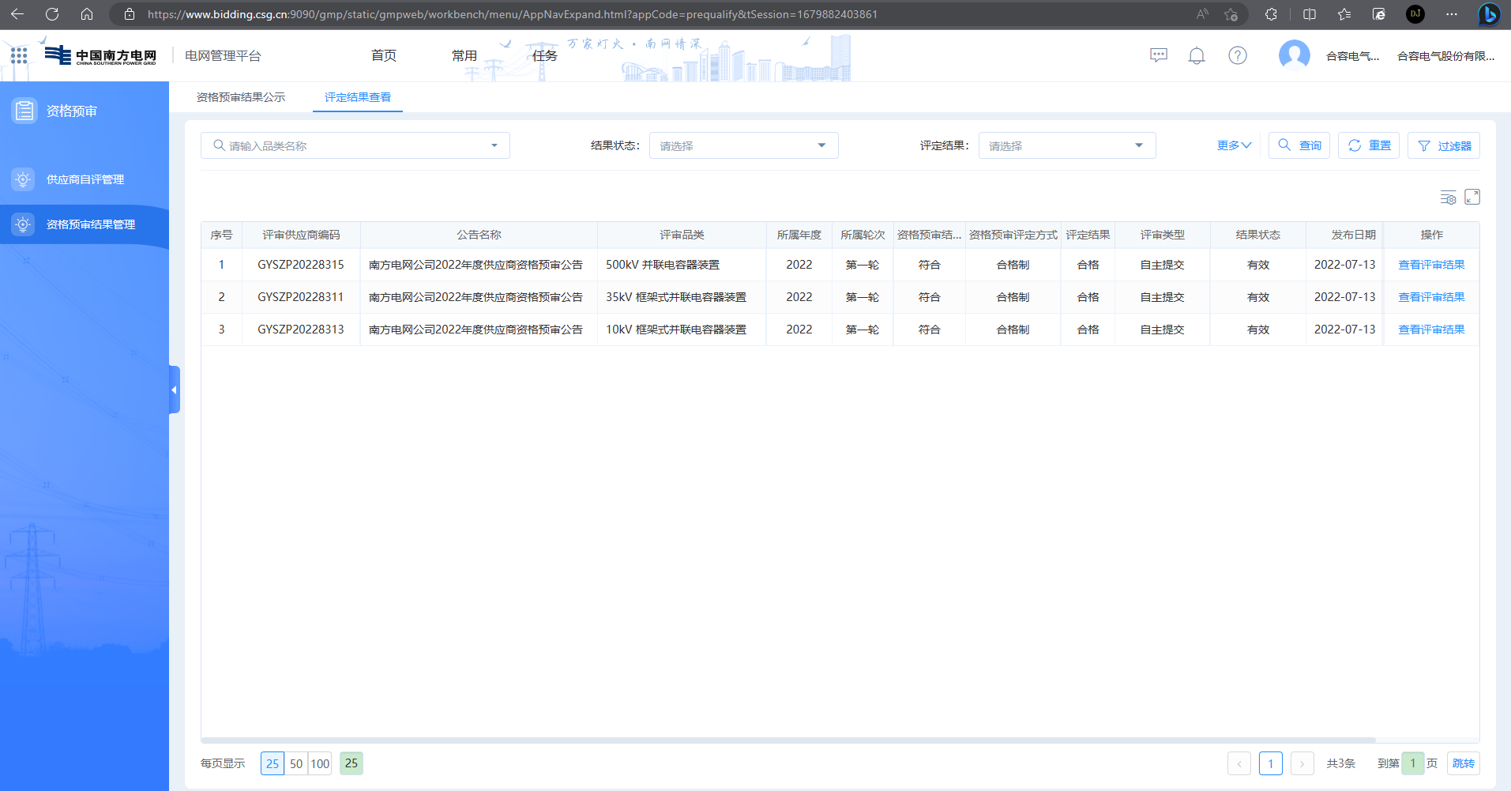
Task: Open the help question mark icon
Action: tap(1237, 55)
